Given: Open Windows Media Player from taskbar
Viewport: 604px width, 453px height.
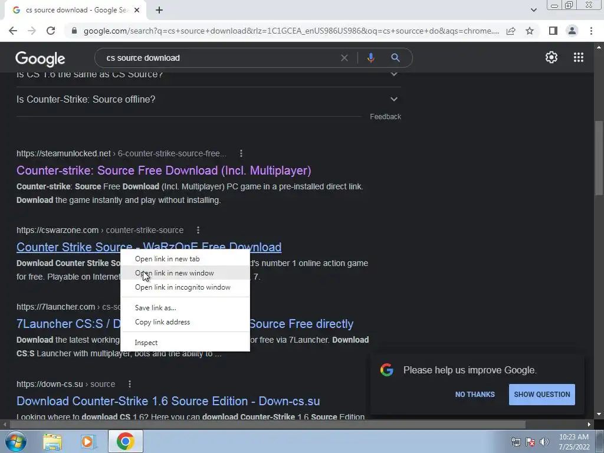Looking at the screenshot, I should (x=88, y=441).
